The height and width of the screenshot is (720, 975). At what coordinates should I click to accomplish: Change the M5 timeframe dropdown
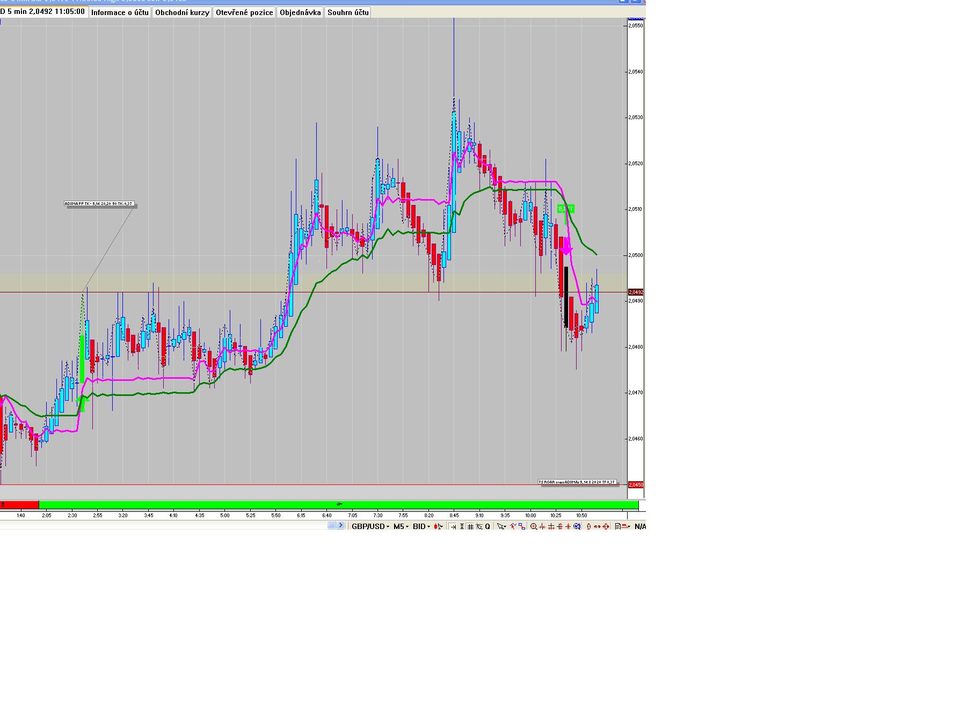click(401, 526)
